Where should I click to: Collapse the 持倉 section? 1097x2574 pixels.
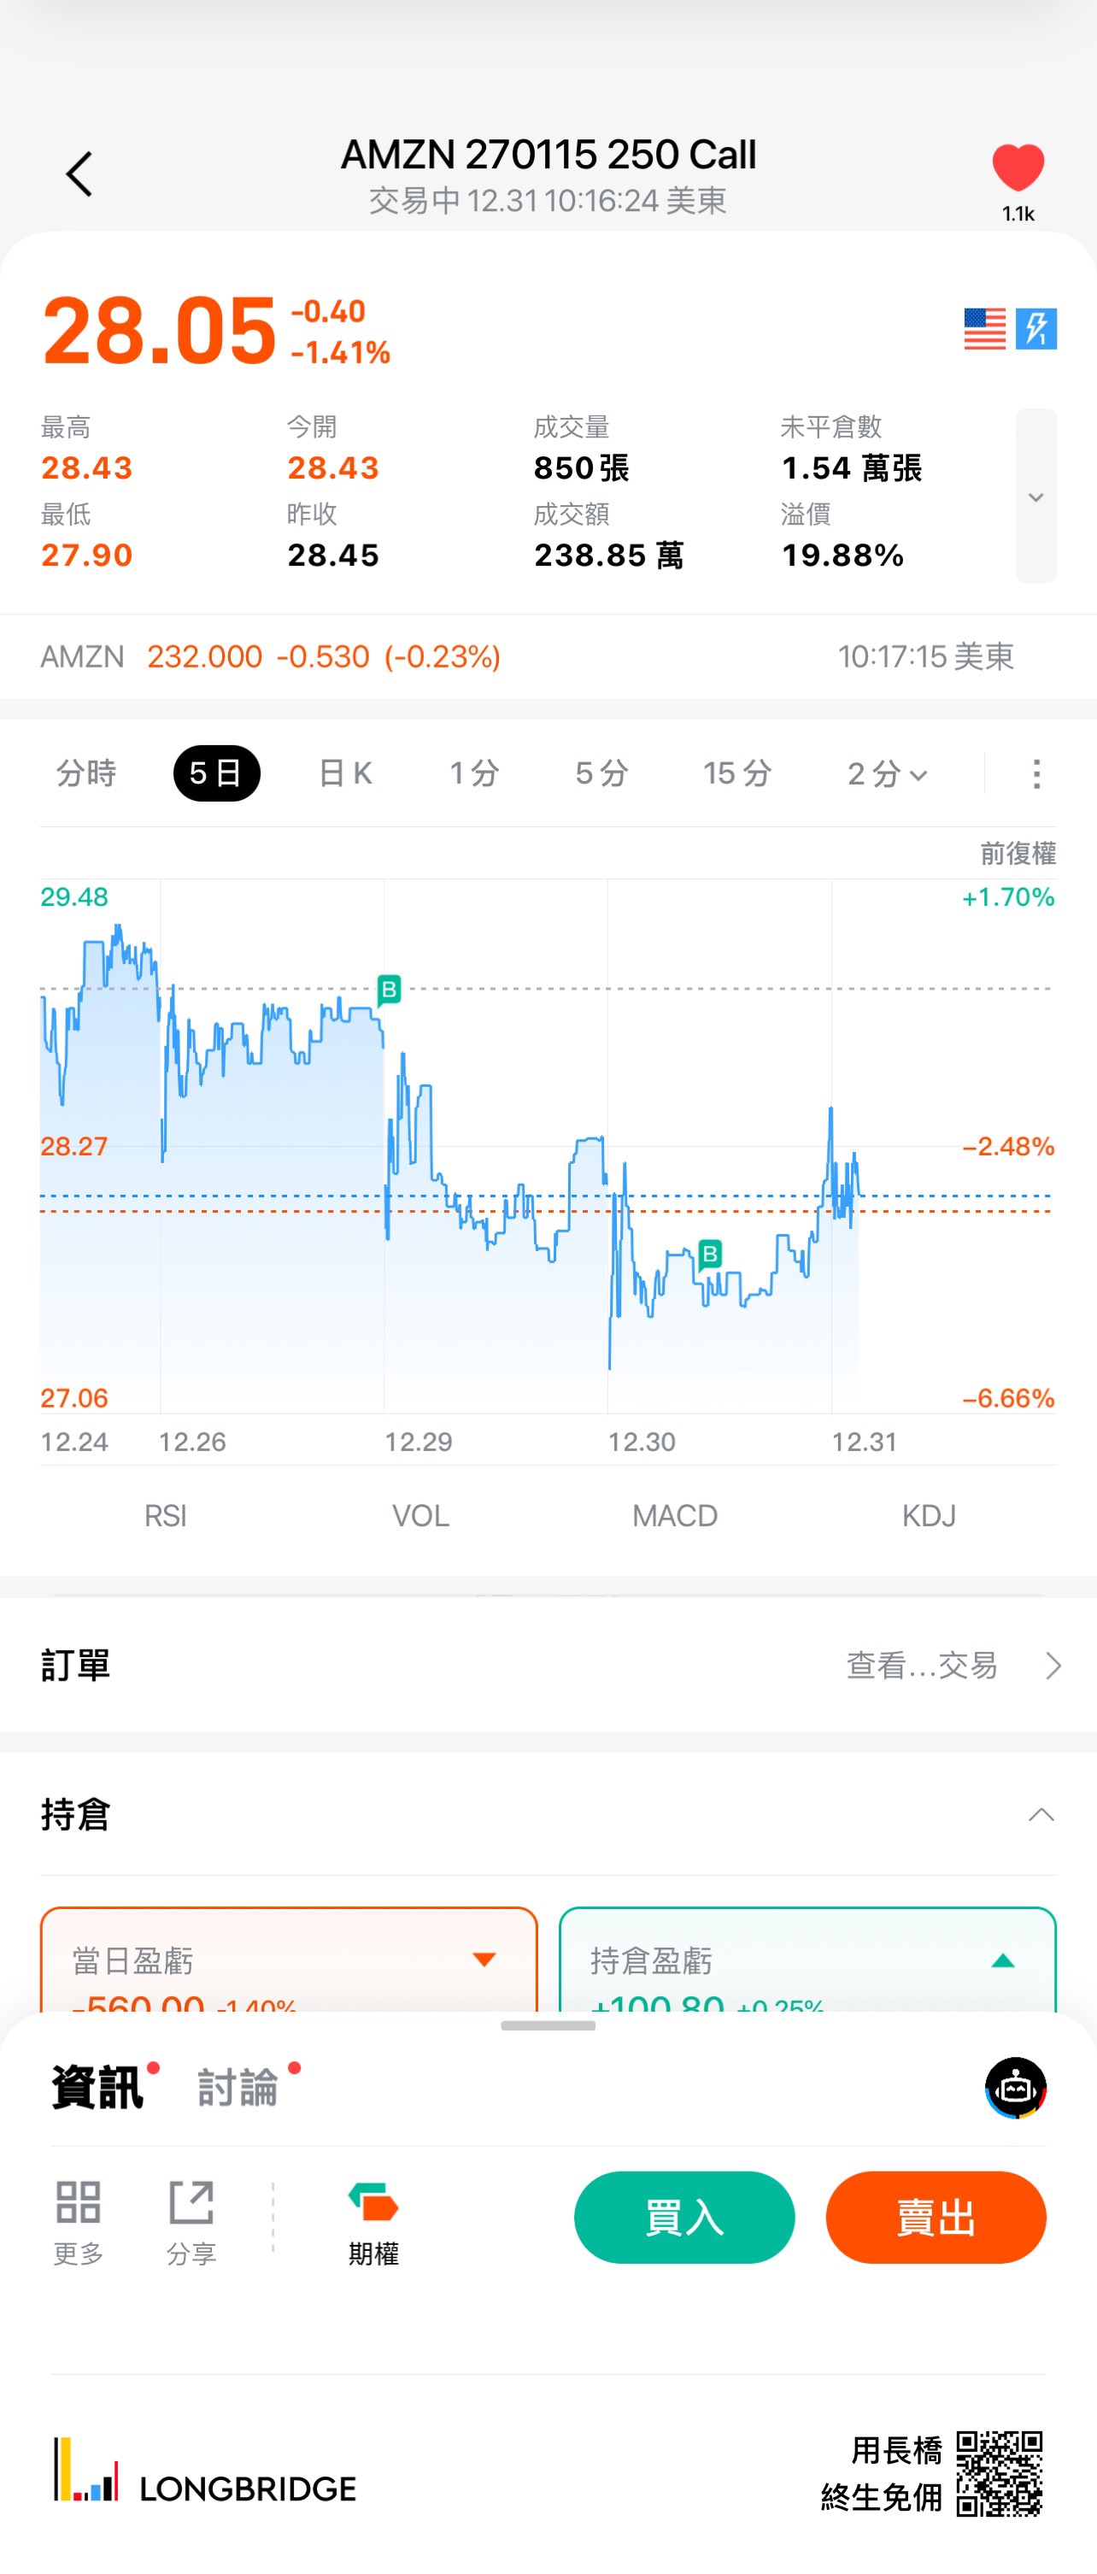1041,1814
